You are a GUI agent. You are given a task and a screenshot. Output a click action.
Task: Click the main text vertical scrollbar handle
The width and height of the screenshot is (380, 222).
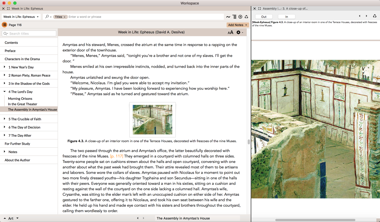point(249,142)
